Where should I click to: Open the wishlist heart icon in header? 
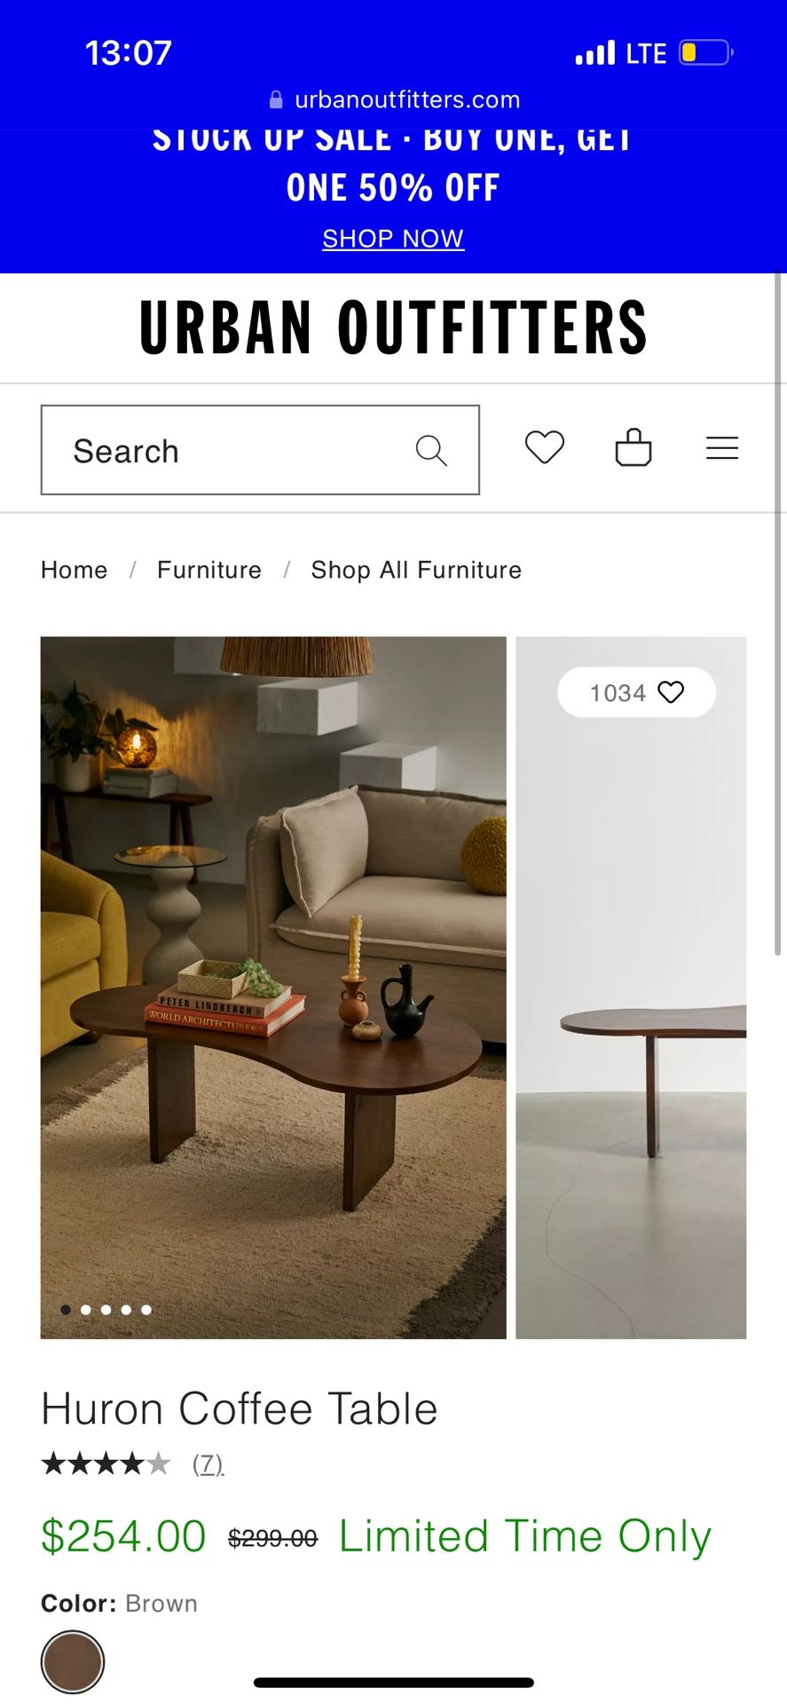(x=544, y=447)
